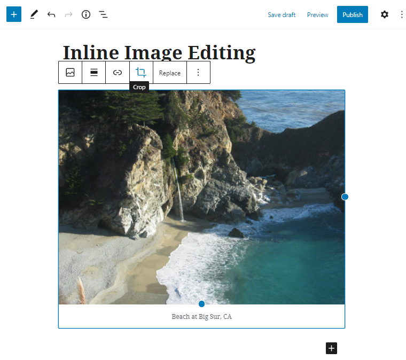Screen dimensions: 406x360
Task: Undo the last change
Action: point(51,14)
